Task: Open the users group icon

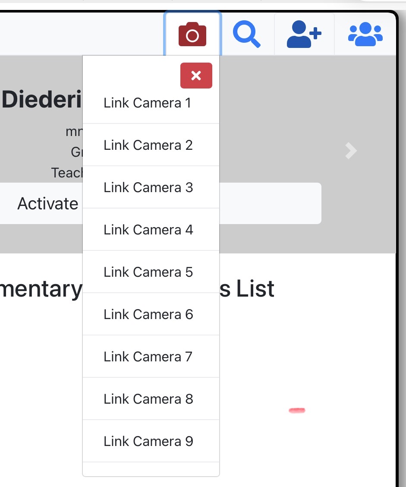Action: click(x=365, y=35)
